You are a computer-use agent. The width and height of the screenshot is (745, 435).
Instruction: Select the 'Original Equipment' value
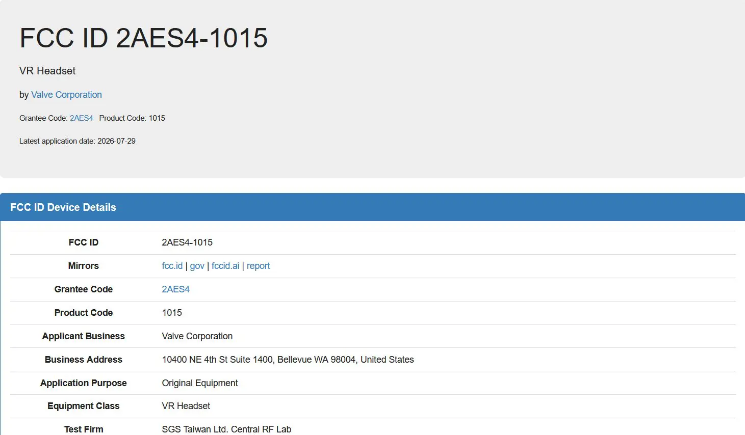pyautogui.click(x=200, y=383)
